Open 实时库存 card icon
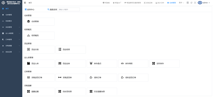The width and height of the screenshot is (213, 97). (154, 63)
